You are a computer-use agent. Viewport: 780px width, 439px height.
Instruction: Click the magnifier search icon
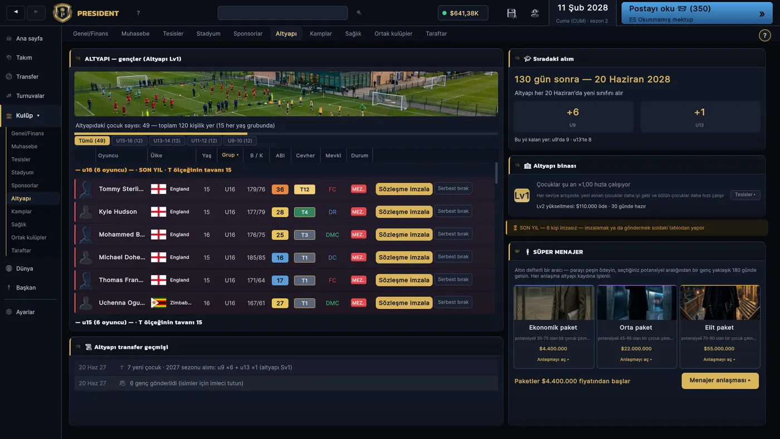point(359,13)
